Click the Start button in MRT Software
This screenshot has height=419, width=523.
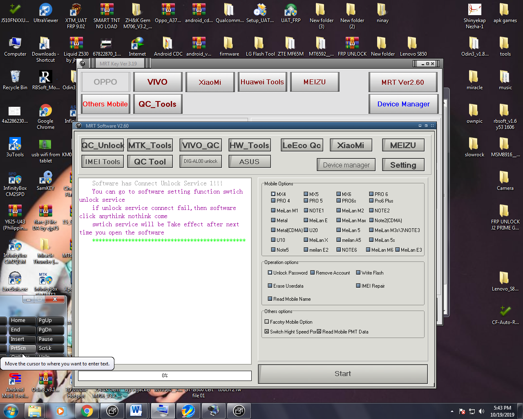click(343, 374)
